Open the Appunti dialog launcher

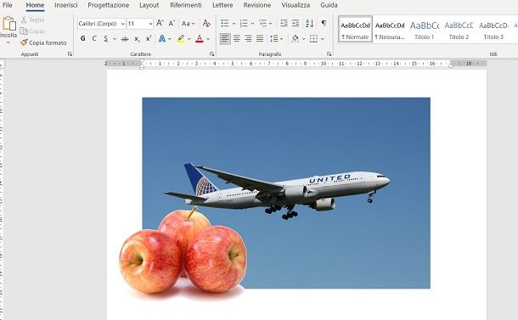pos(70,53)
